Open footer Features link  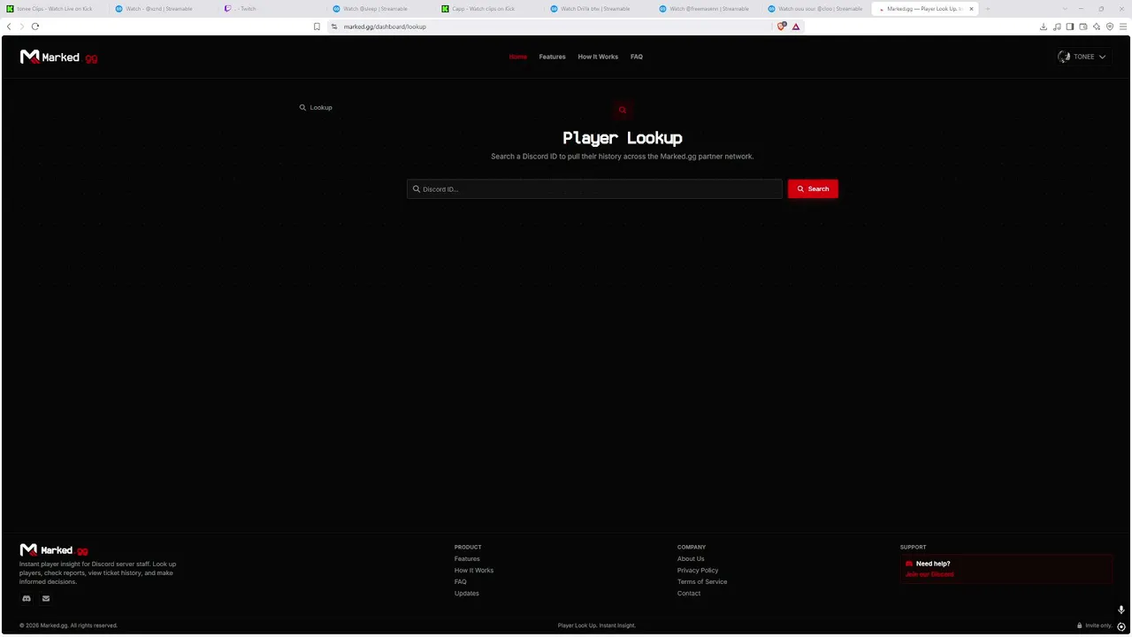tap(467, 558)
